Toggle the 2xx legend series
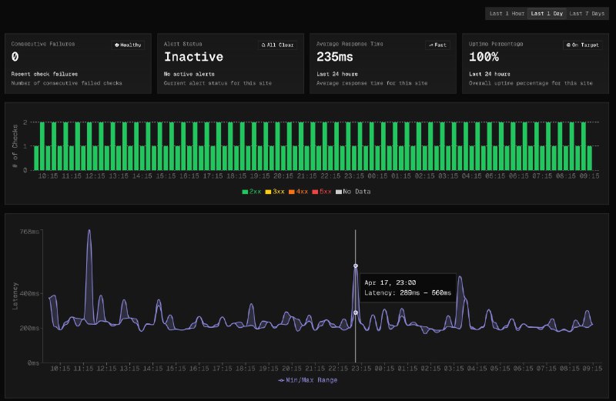616x401 pixels. [x=252, y=191]
